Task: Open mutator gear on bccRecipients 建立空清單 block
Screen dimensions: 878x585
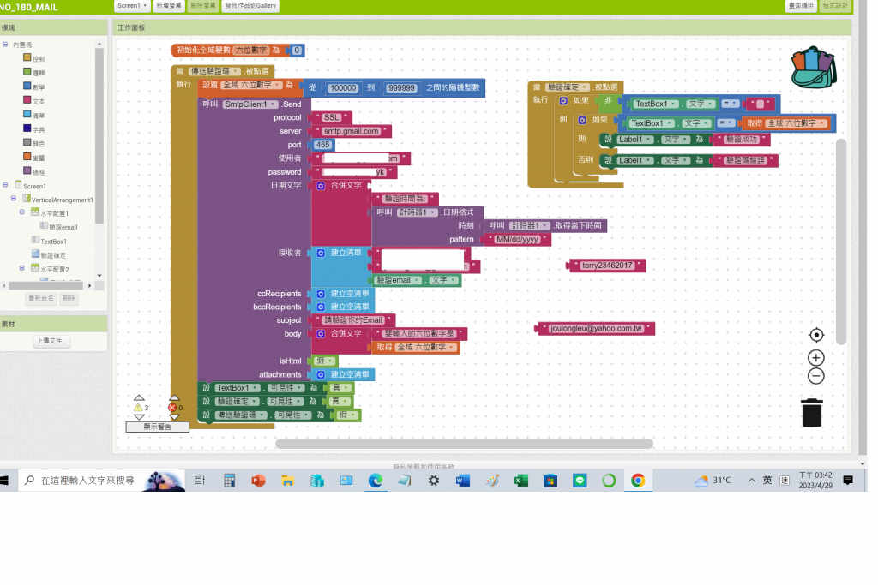Action: [x=321, y=307]
